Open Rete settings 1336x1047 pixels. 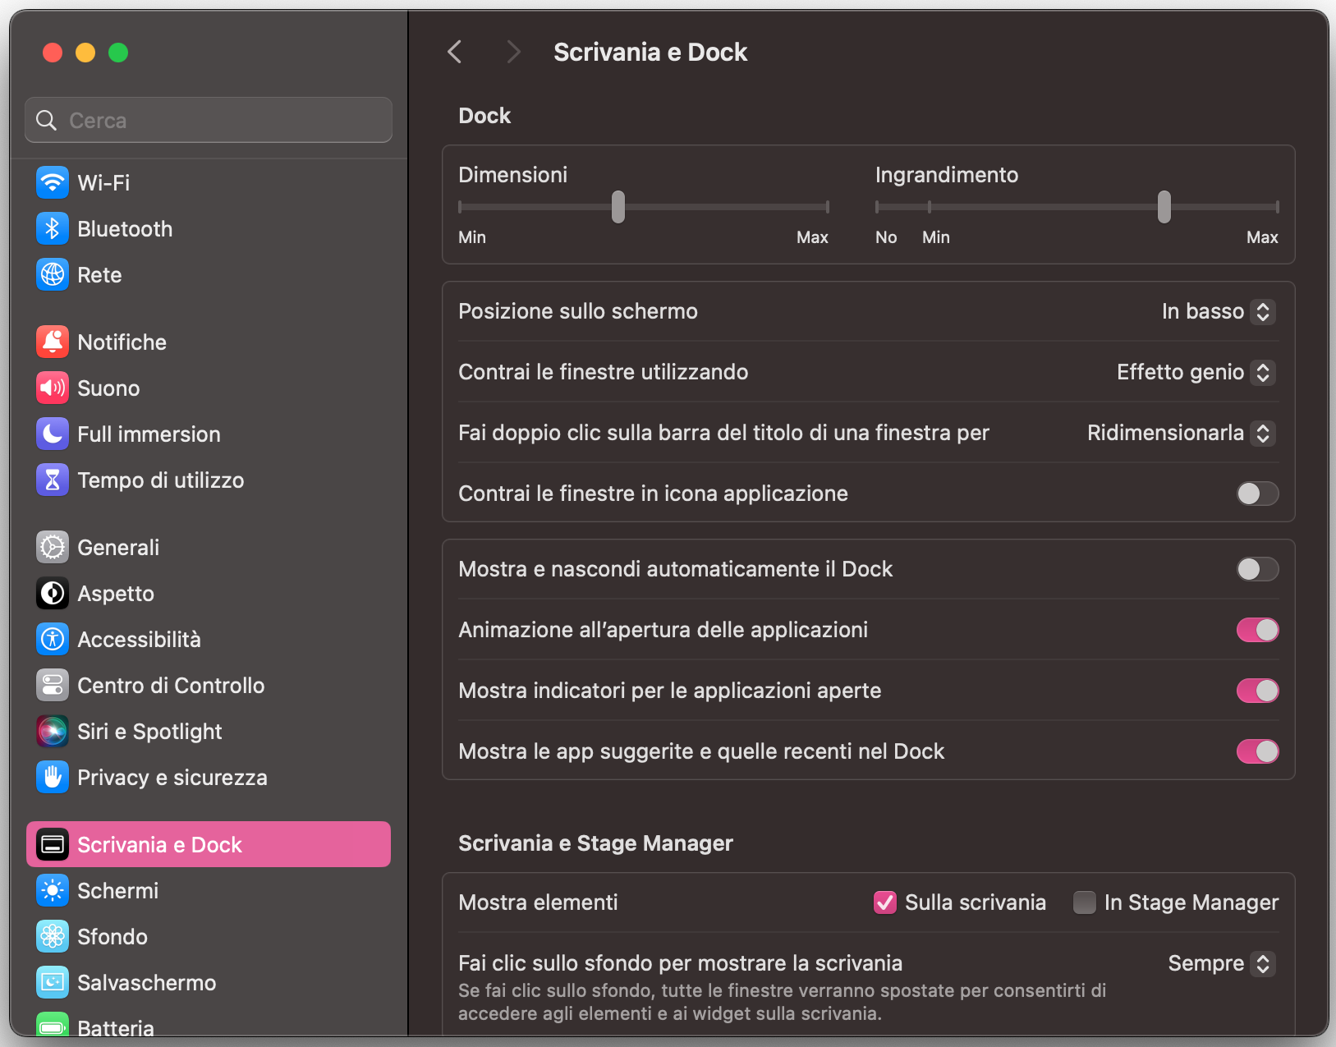click(99, 274)
